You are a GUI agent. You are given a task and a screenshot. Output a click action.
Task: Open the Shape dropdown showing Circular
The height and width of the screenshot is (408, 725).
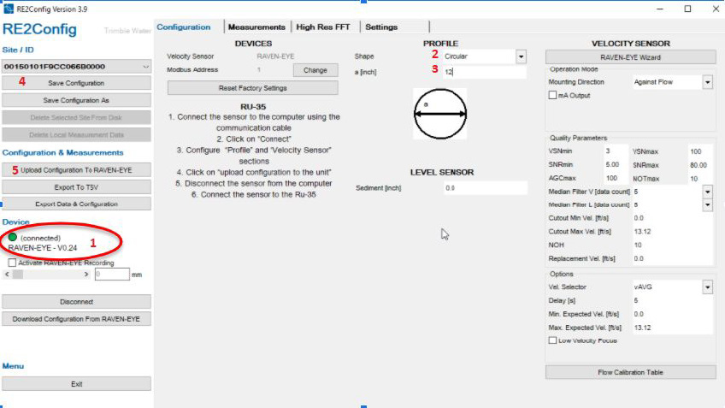[522, 56]
